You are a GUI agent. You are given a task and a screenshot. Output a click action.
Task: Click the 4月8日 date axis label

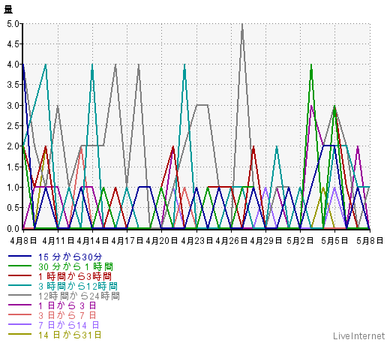click(x=23, y=241)
